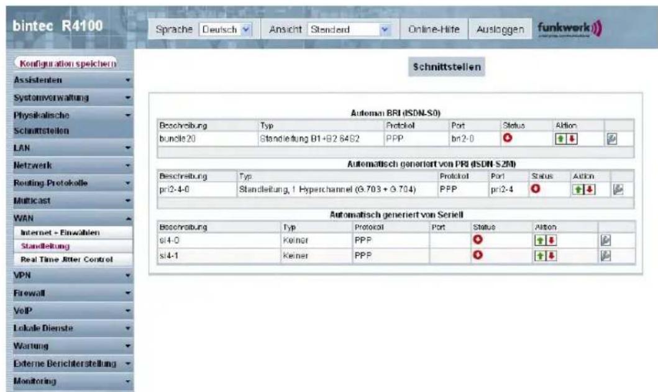This screenshot has width=658, height=392.
Task: Open the Sprache Deutsch dropdown
Action: pyautogui.click(x=226, y=29)
